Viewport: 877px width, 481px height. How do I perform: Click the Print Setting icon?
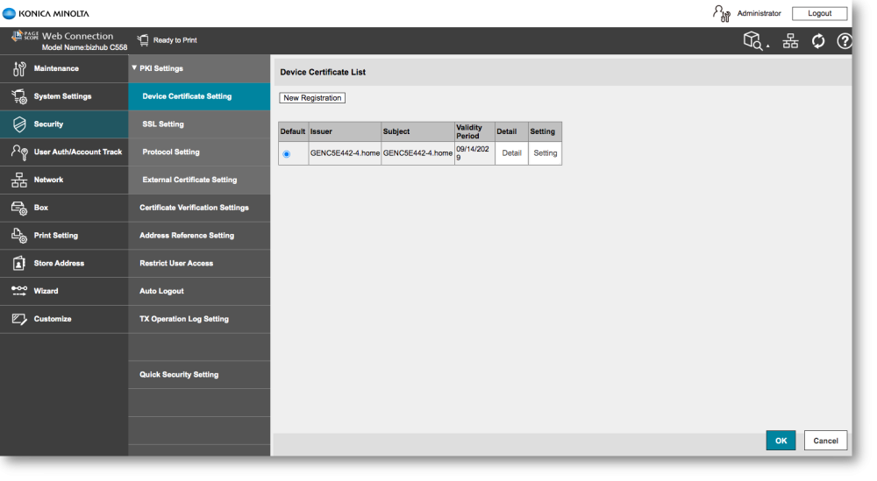click(19, 236)
